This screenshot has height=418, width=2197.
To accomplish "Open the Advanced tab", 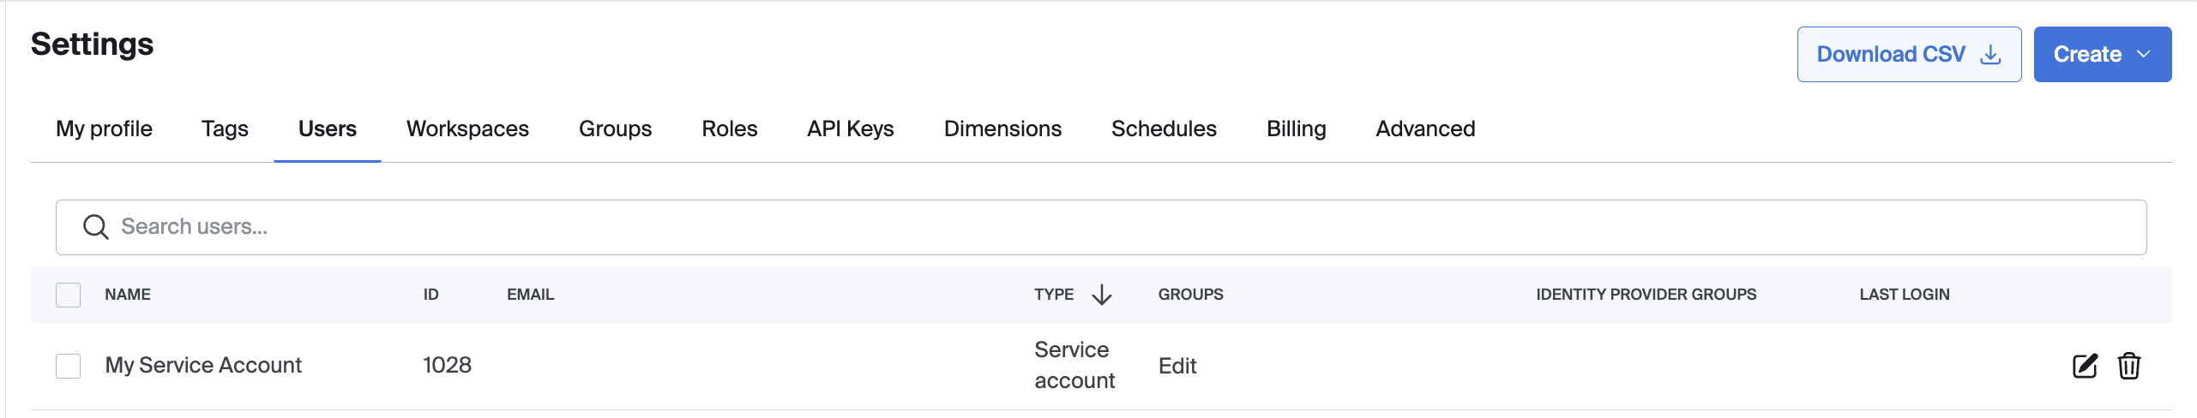I will tap(1425, 128).
